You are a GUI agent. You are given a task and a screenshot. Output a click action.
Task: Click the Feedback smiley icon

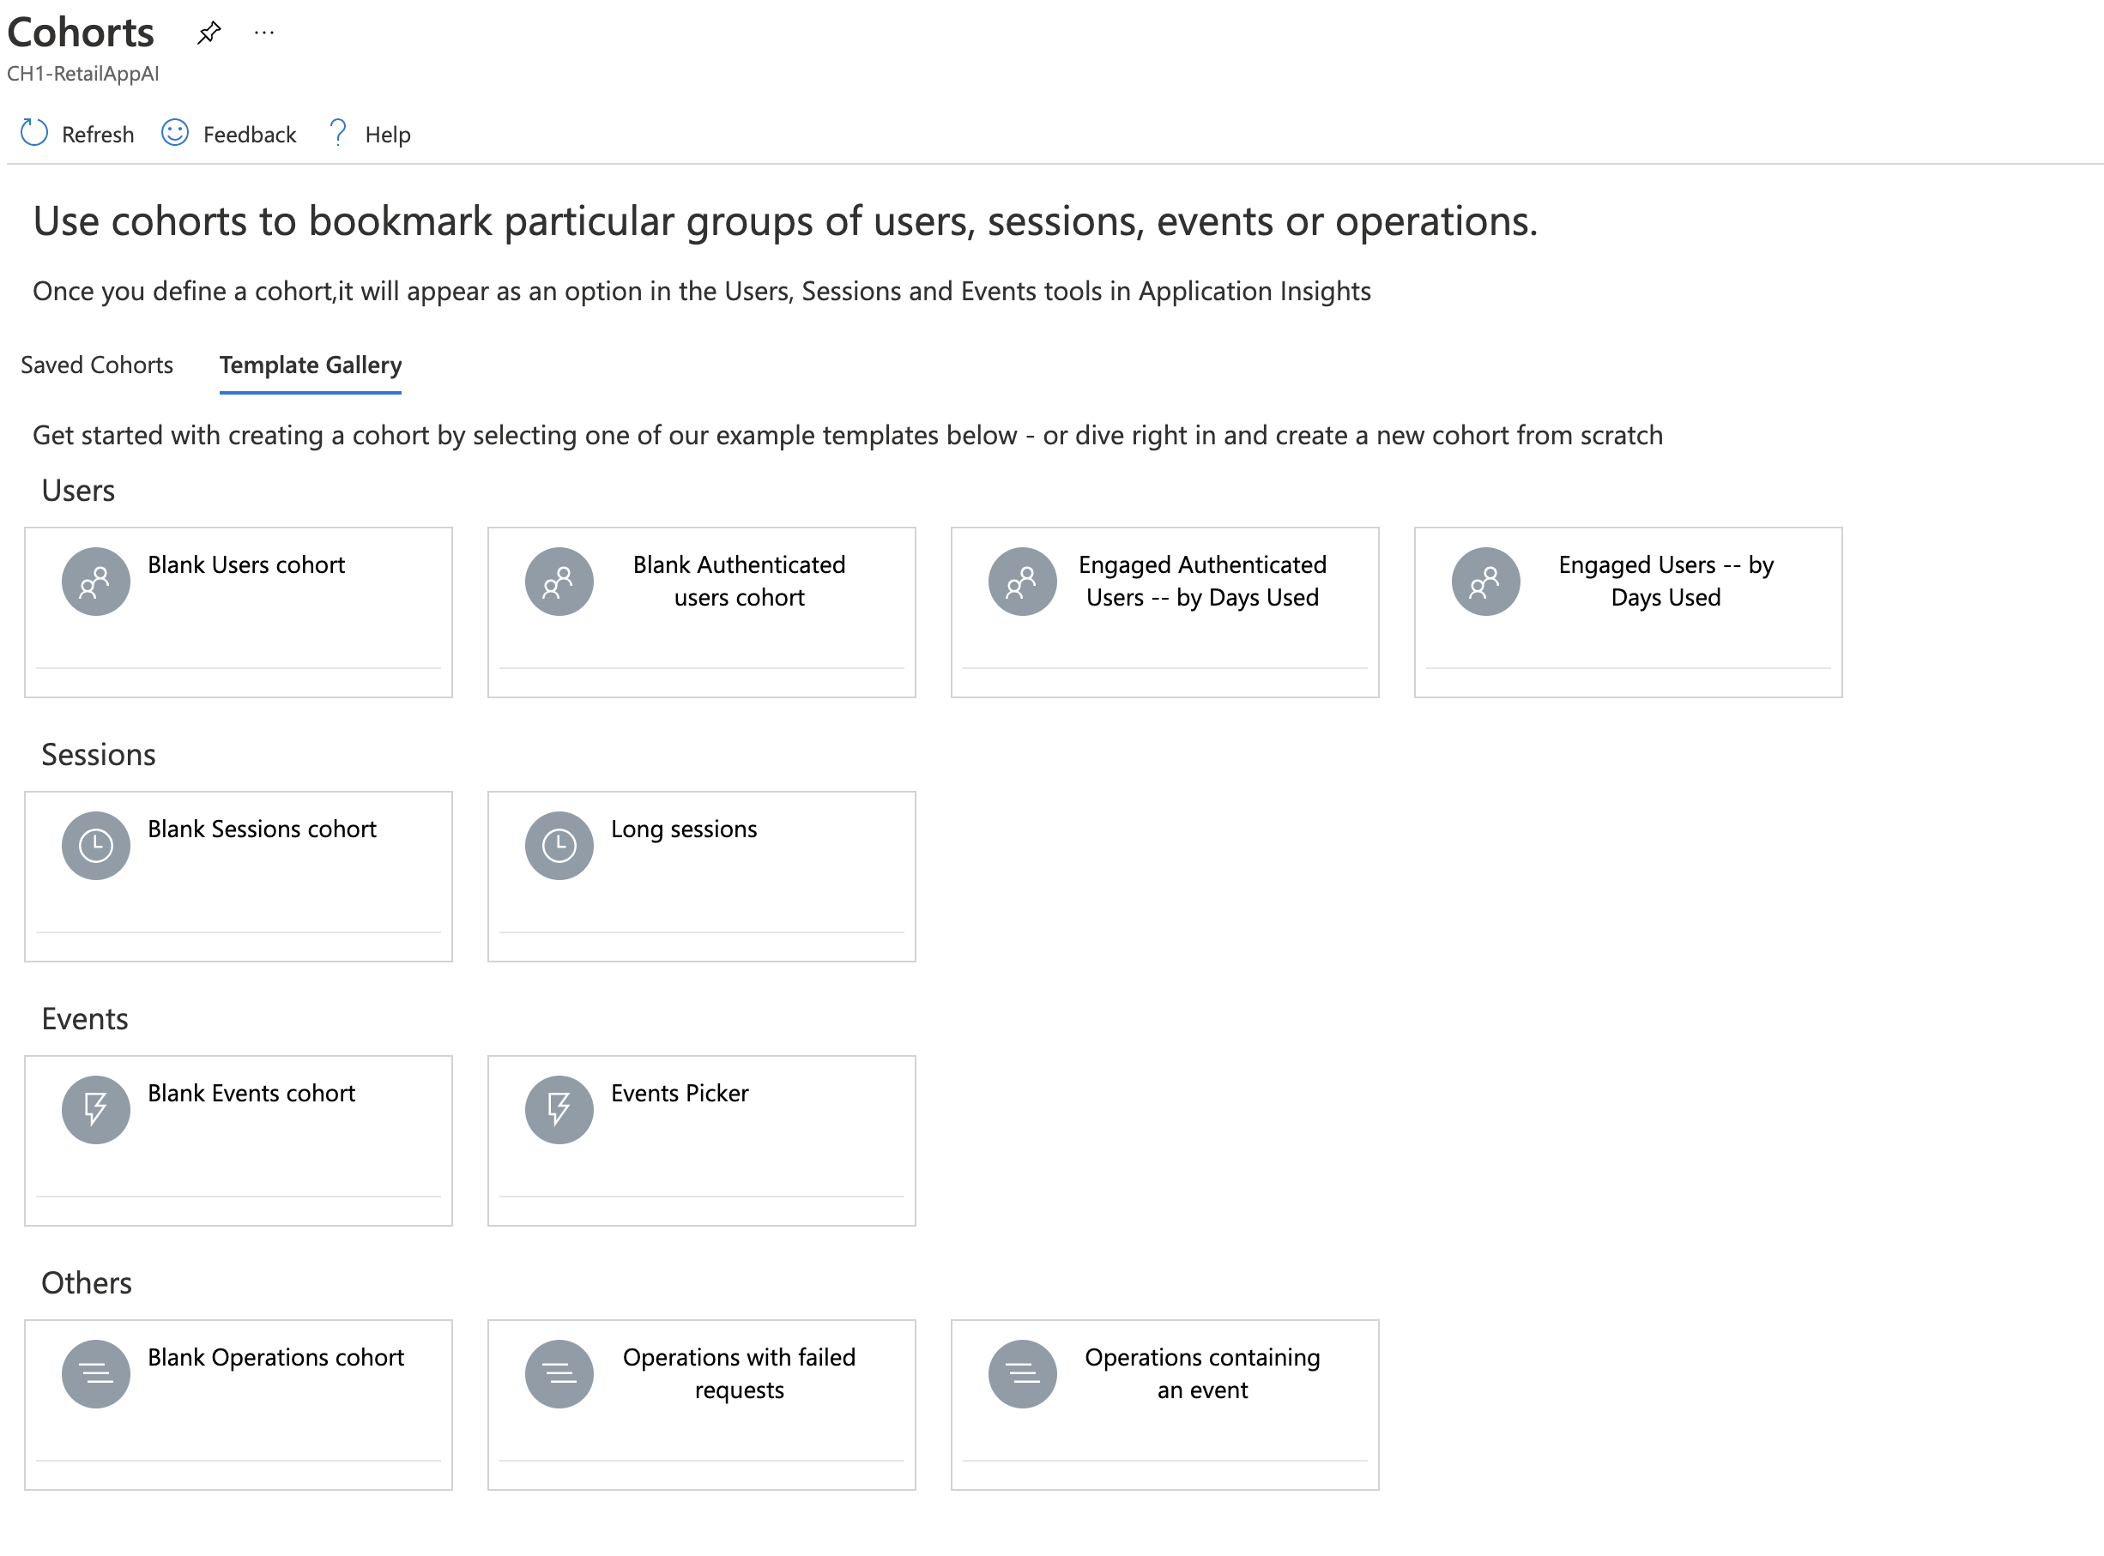click(175, 133)
